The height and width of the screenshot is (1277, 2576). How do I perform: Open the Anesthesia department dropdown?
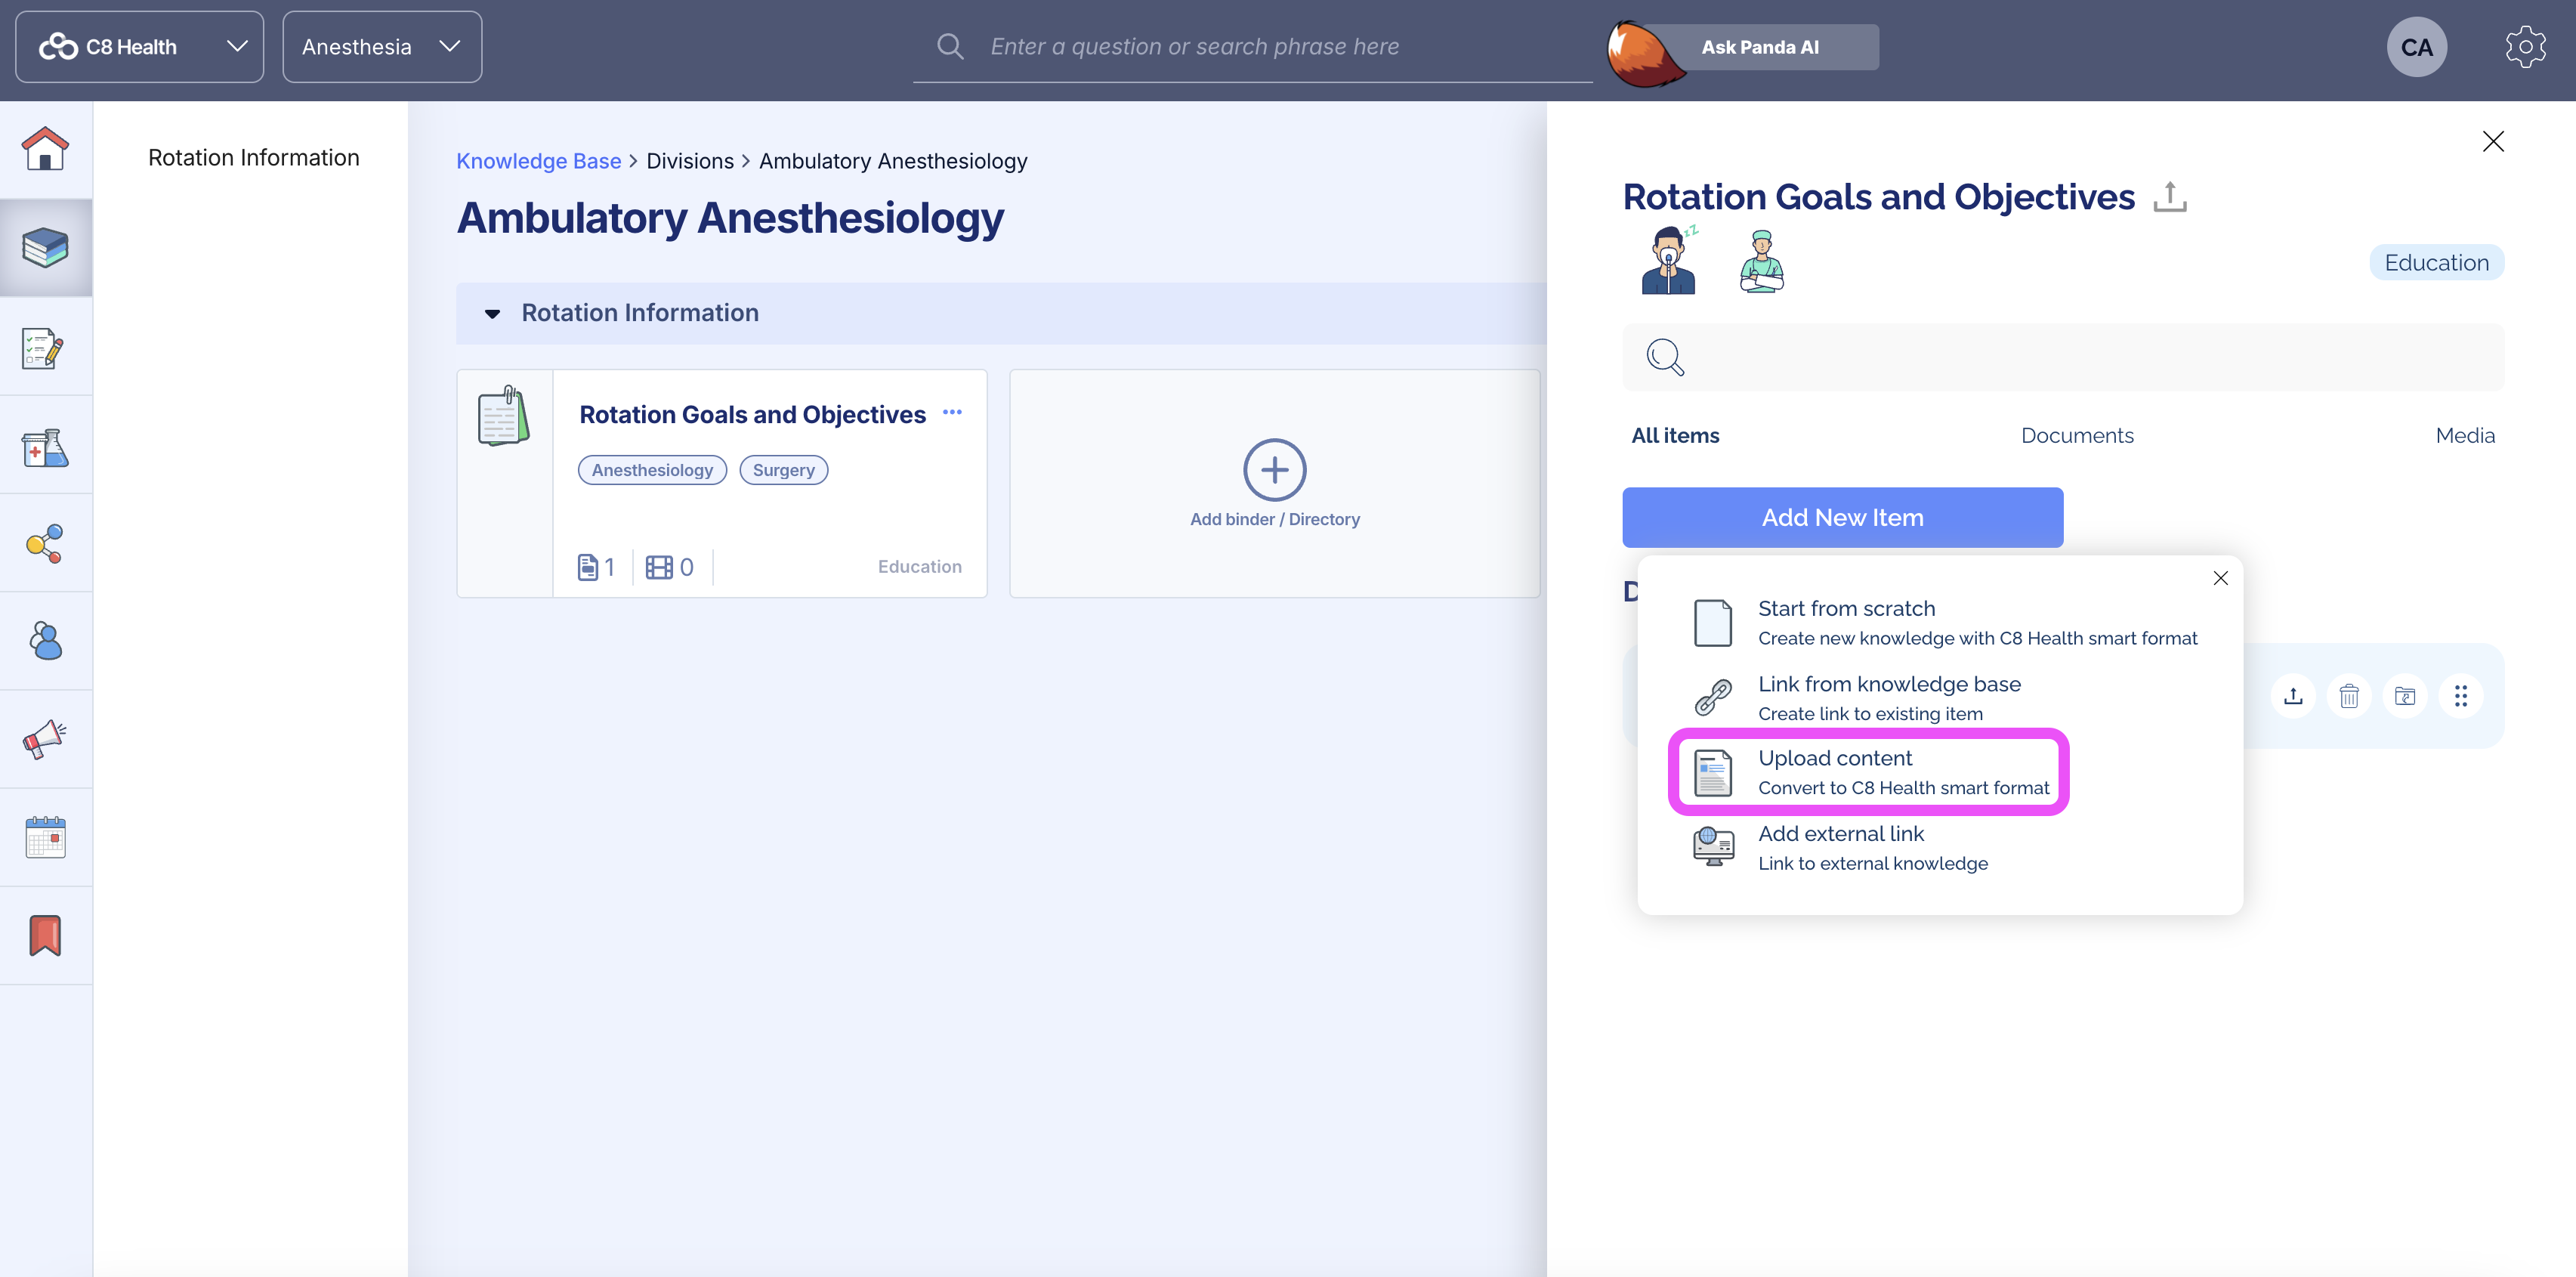[x=382, y=46]
